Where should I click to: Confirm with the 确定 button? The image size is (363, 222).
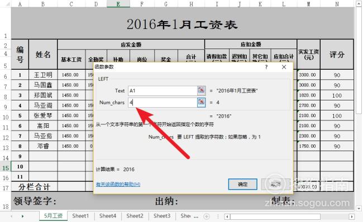[x=242, y=184]
